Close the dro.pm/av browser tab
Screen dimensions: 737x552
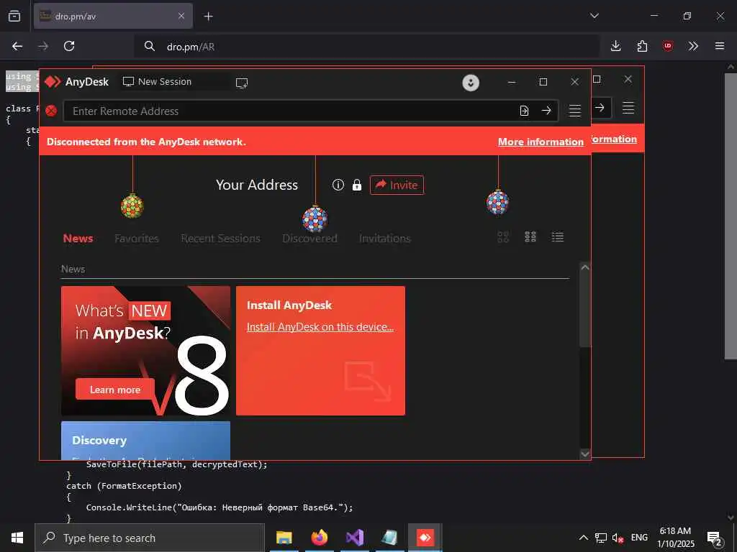tap(181, 16)
